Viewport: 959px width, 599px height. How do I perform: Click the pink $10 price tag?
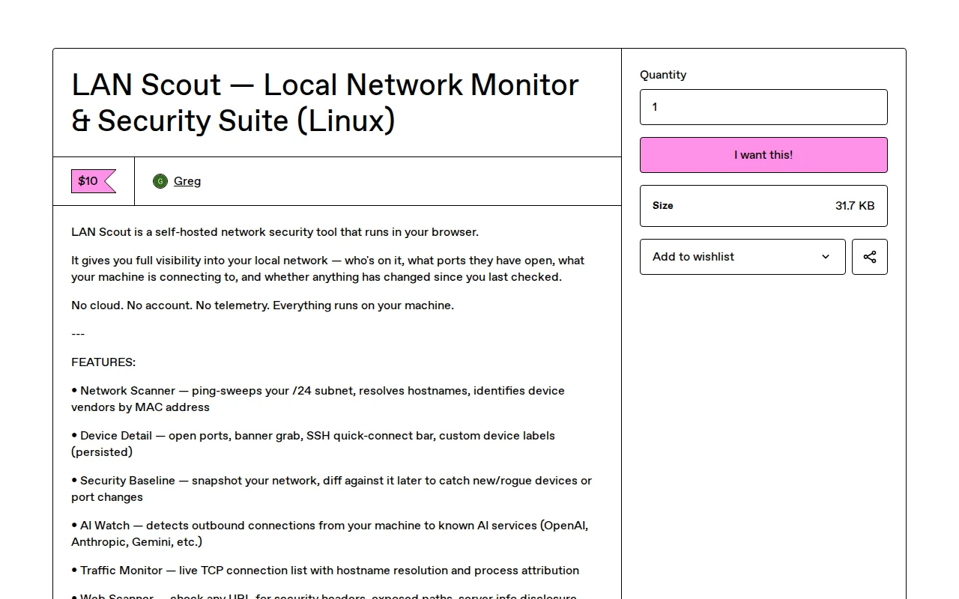94,181
